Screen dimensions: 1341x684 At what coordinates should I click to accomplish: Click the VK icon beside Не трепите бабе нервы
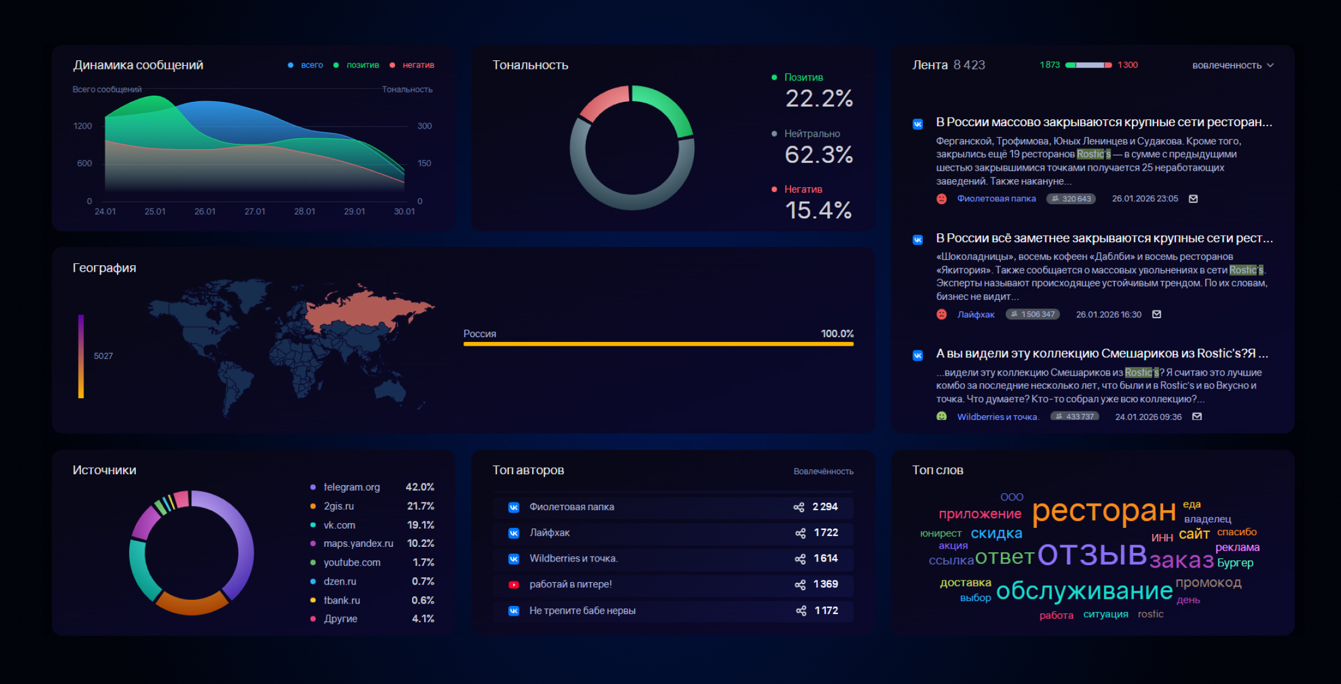pos(514,611)
